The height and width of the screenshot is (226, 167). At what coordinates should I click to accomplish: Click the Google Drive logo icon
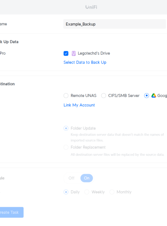(x=154, y=96)
